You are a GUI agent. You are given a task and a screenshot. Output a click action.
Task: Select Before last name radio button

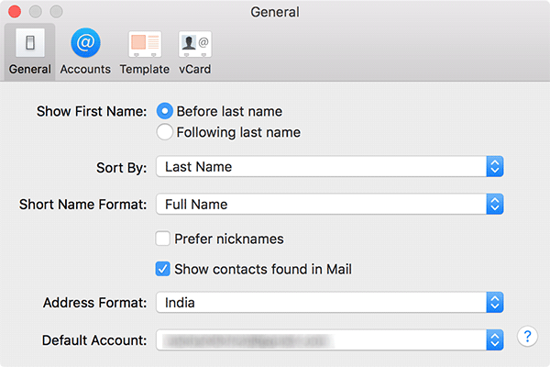click(x=164, y=111)
